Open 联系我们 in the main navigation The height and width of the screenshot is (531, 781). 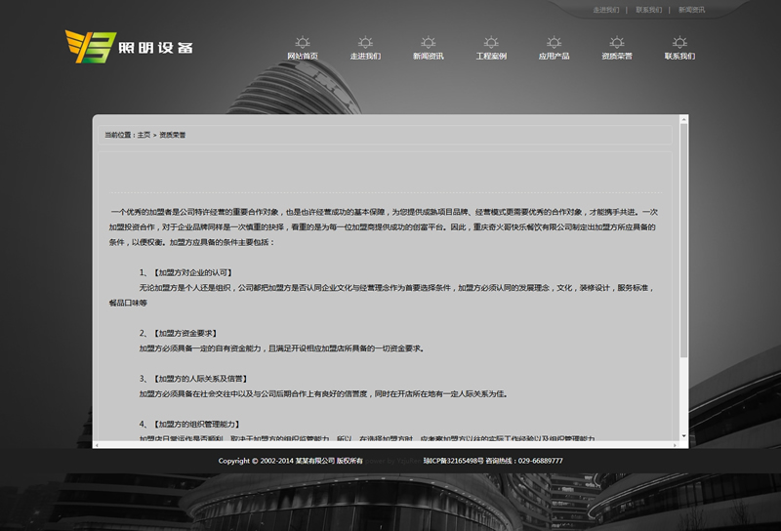click(679, 57)
